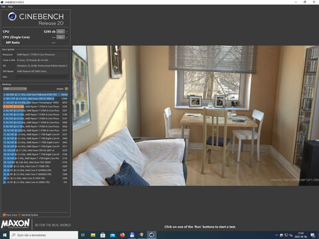Toggle the ranking Details button
This screenshot has width=319, height=239.
click(66, 89)
